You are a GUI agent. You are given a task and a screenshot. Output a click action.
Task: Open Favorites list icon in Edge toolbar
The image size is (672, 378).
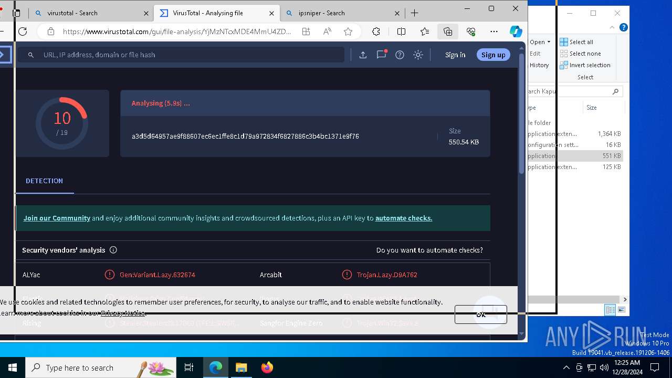(425, 31)
